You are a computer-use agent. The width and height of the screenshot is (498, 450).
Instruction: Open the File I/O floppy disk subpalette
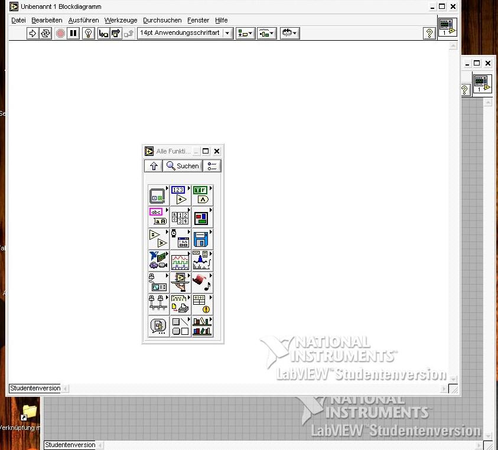tap(202, 239)
